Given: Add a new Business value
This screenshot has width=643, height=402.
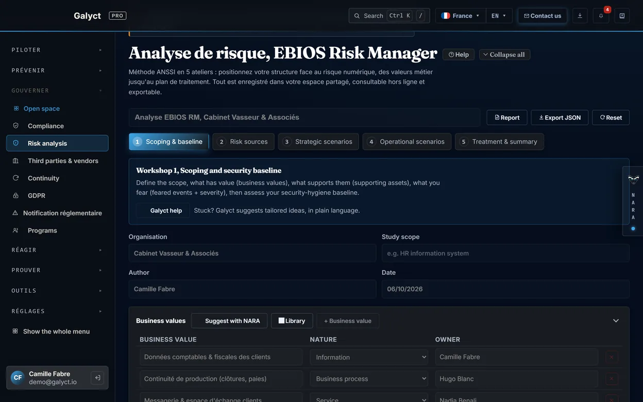Looking at the screenshot, I should (x=348, y=321).
